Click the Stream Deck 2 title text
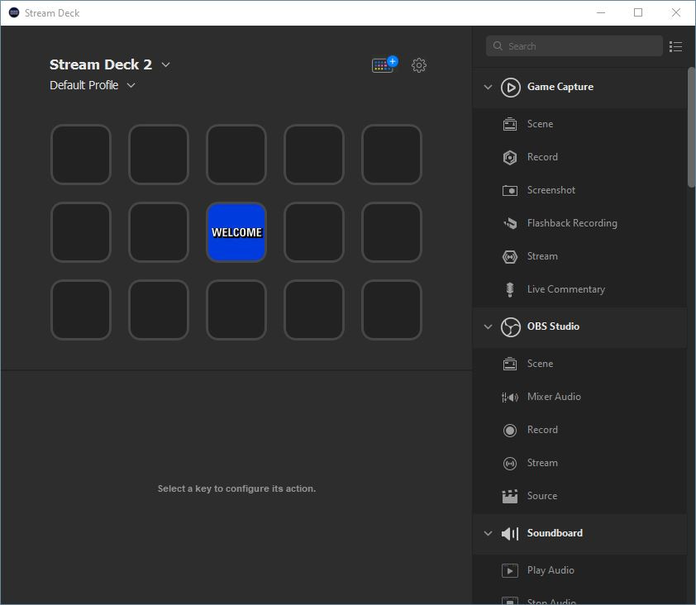696x605 pixels. tap(101, 64)
